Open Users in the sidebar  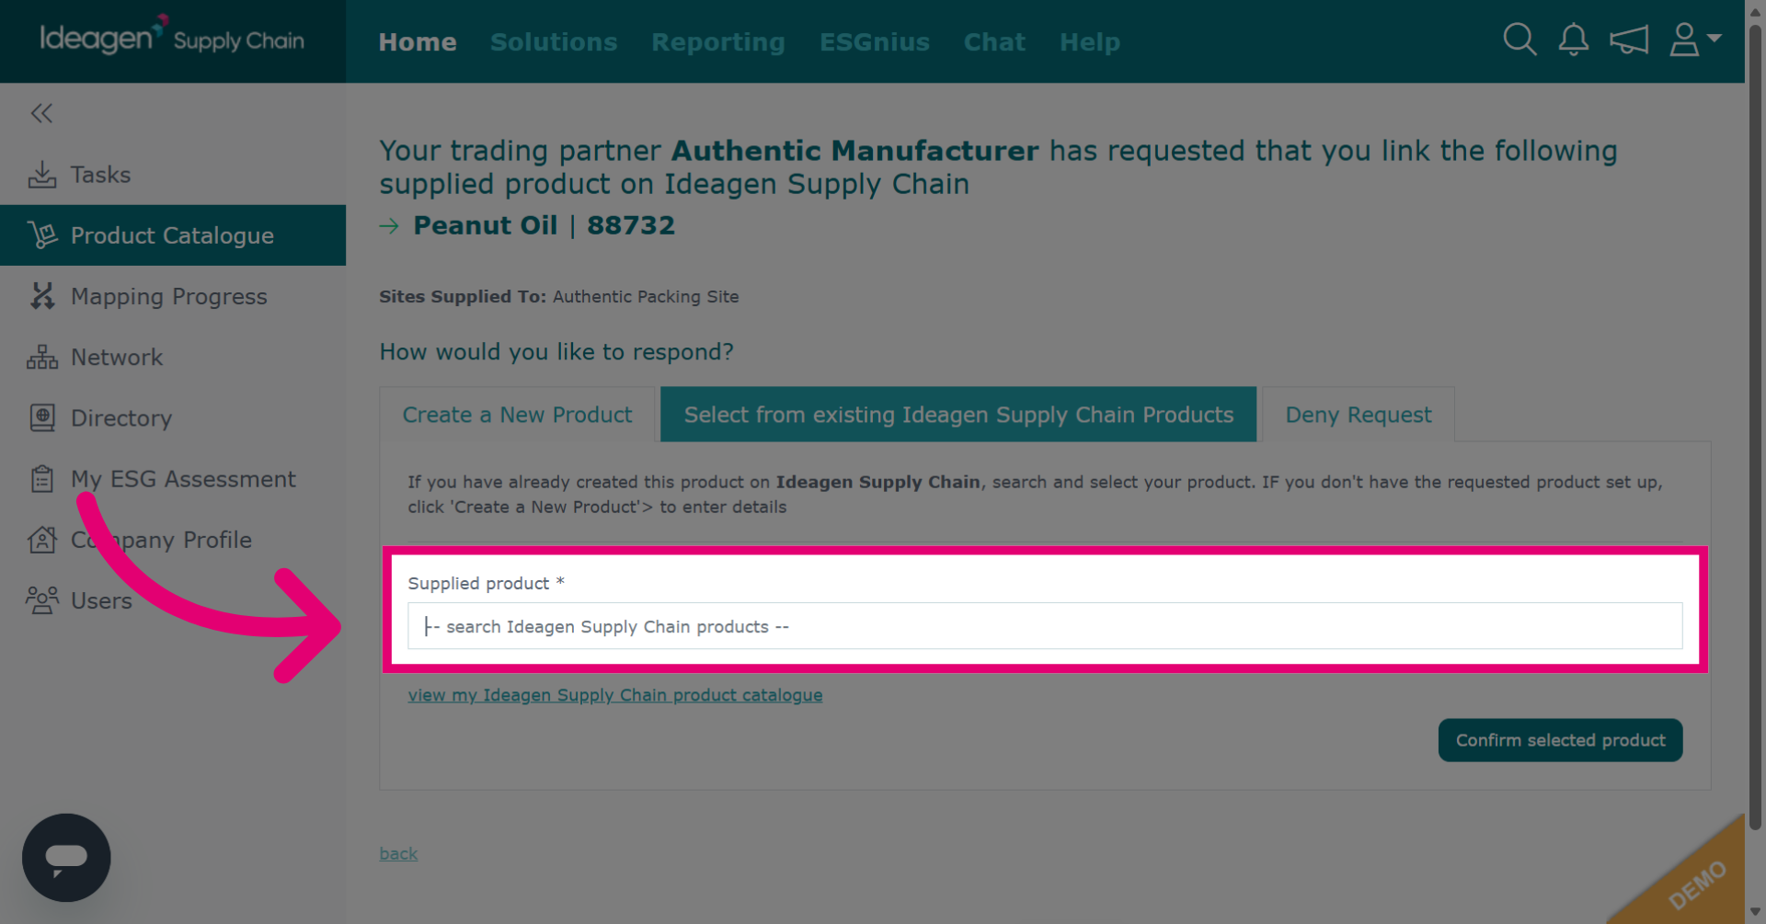tap(173, 600)
